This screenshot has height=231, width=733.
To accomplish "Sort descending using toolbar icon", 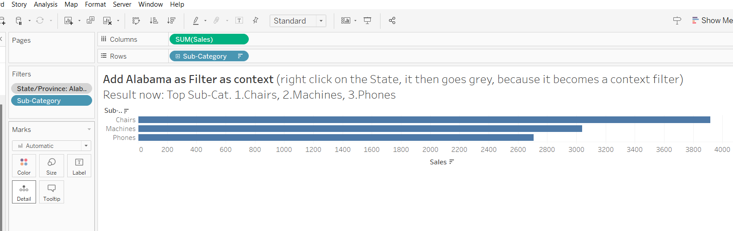I will pyautogui.click(x=171, y=20).
